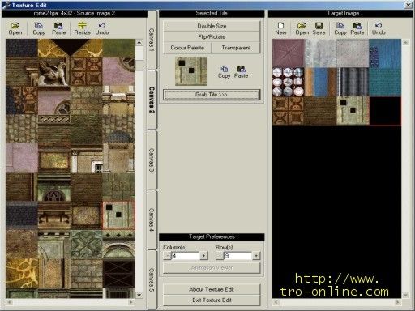The image size is (415, 311).
Task: Click the source image scroll down arrow
Action: point(139,295)
